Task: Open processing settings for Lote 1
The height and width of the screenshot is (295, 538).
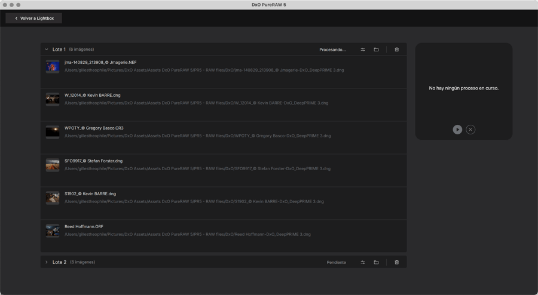Action: click(363, 50)
